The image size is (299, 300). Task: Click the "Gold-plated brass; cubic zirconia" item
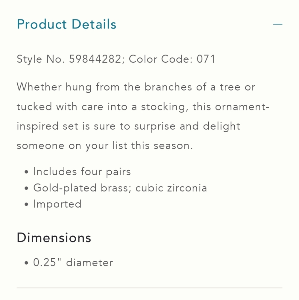(x=120, y=188)
